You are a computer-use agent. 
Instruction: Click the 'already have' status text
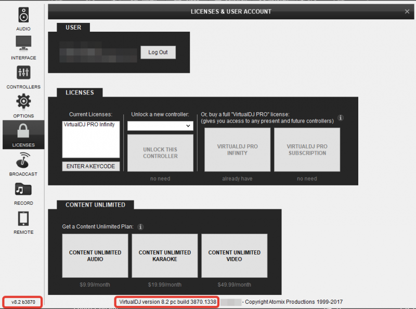(x=237, y=179)
